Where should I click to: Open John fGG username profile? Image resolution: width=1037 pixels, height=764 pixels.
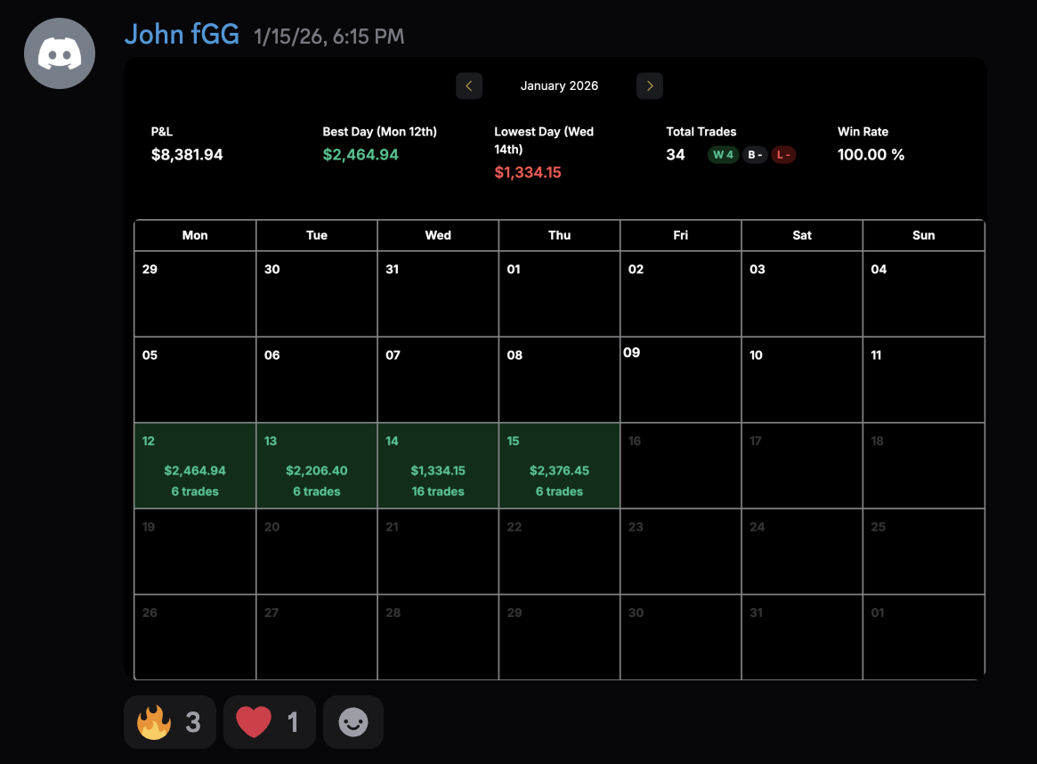coord(182,35)
